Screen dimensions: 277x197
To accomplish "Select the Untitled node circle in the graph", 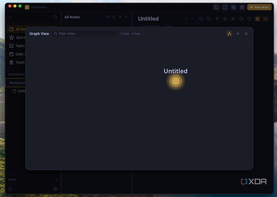I will 176,81.
